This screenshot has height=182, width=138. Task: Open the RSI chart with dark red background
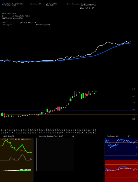pyautogui.click(x=121, y=171)
